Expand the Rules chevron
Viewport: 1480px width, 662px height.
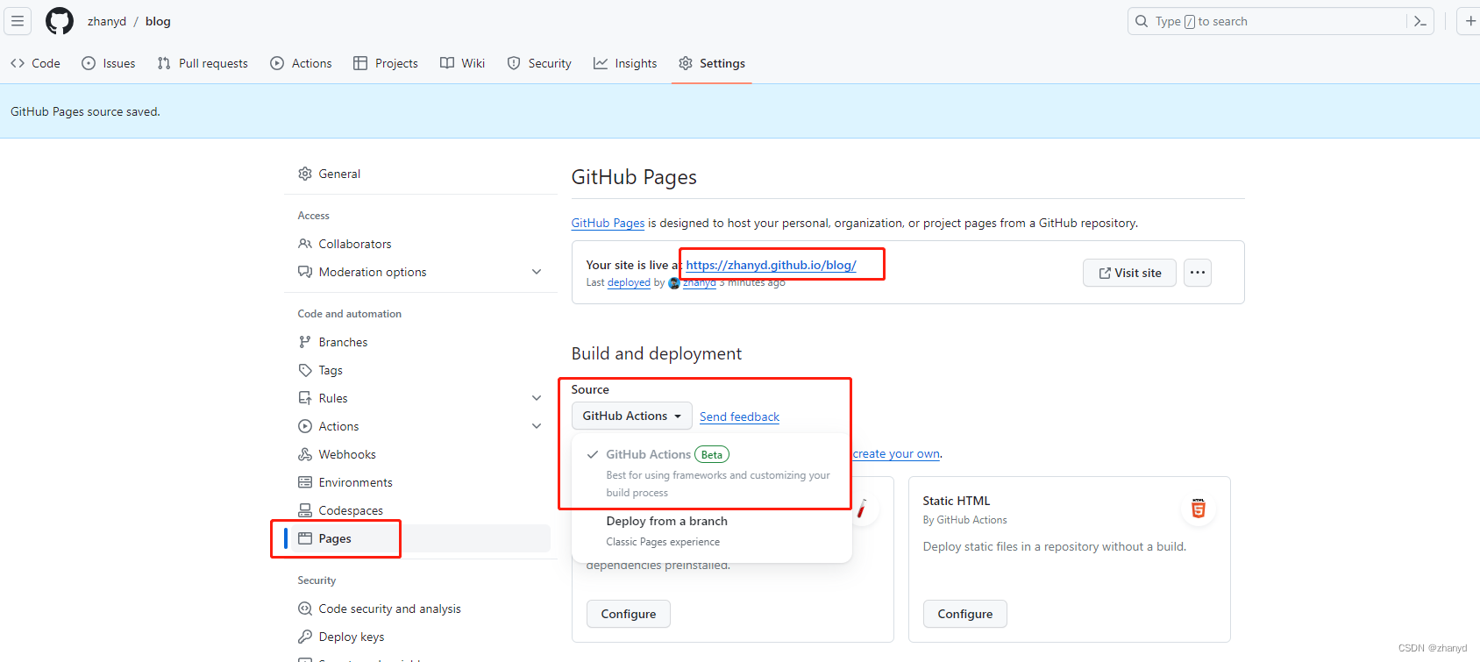pyautogui.click(x=537, y=398)
